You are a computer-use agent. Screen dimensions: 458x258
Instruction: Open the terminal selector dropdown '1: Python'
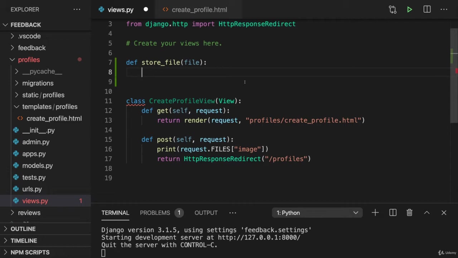(x=317, y=213)
